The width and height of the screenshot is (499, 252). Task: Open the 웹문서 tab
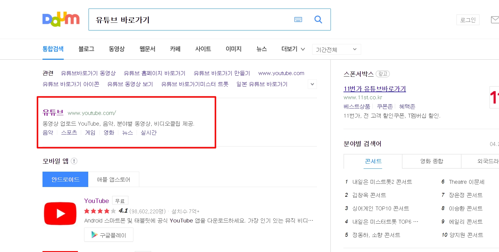[x=147, y=49]
